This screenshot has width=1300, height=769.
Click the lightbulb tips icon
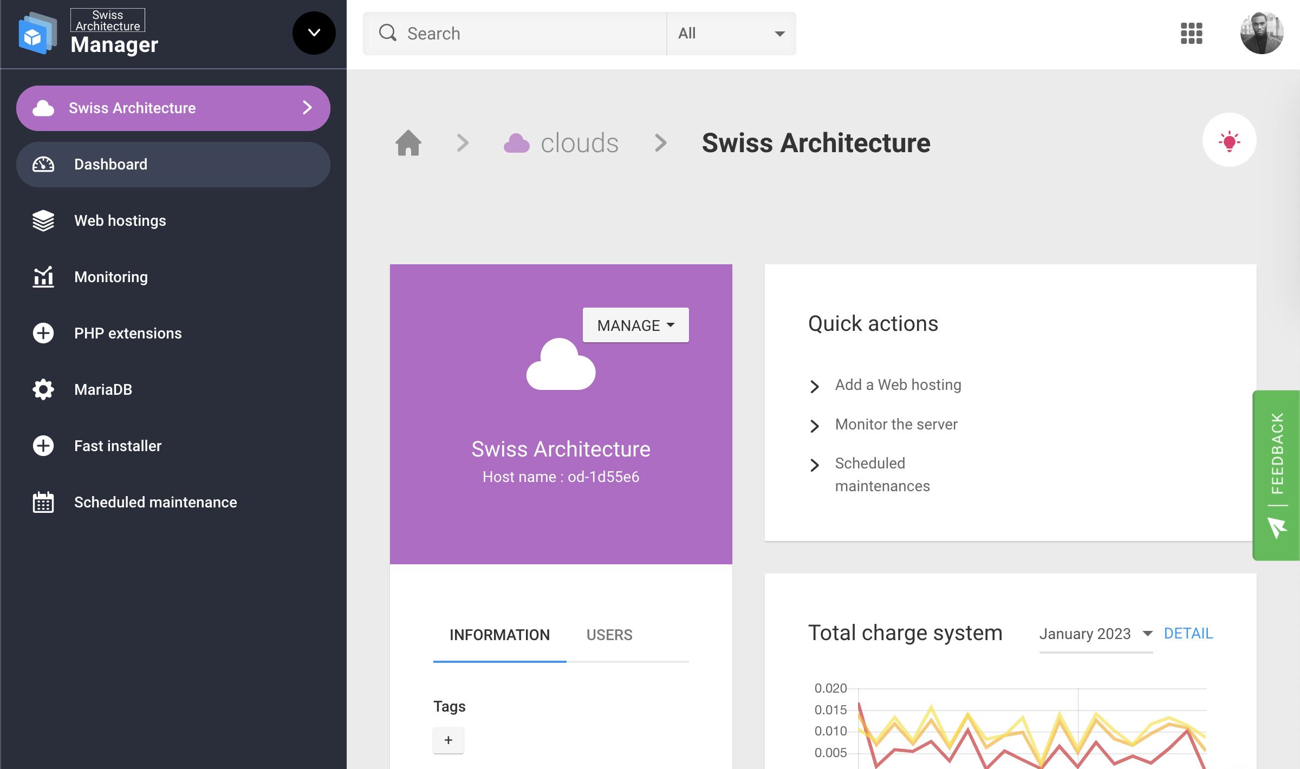coord(1230,140)
